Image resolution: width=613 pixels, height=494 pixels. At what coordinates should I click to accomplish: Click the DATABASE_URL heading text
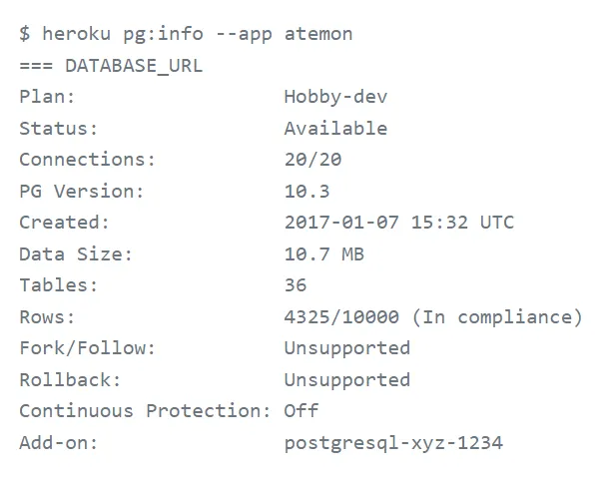pos(133,66)
